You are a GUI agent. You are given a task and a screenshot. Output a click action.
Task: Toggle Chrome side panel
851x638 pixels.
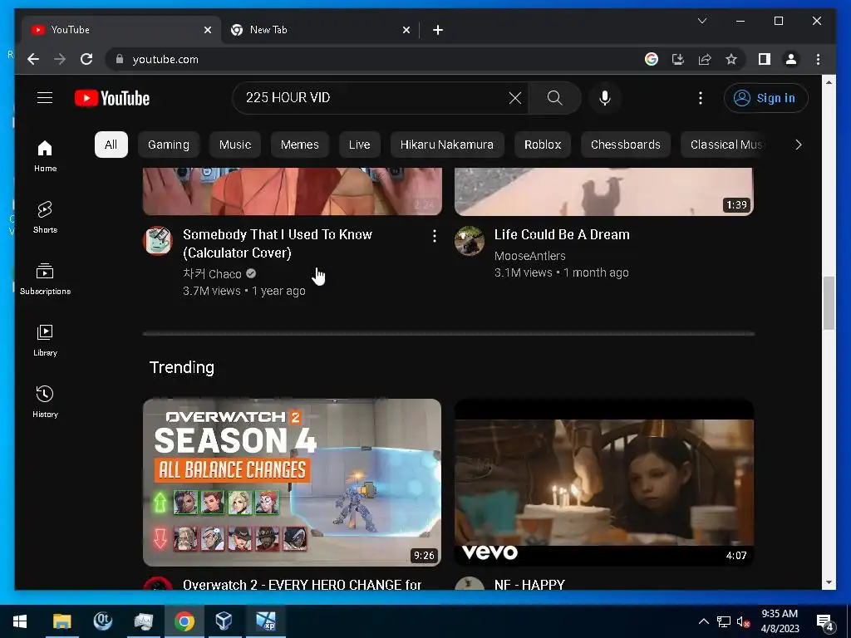click(x=765, y=59)
